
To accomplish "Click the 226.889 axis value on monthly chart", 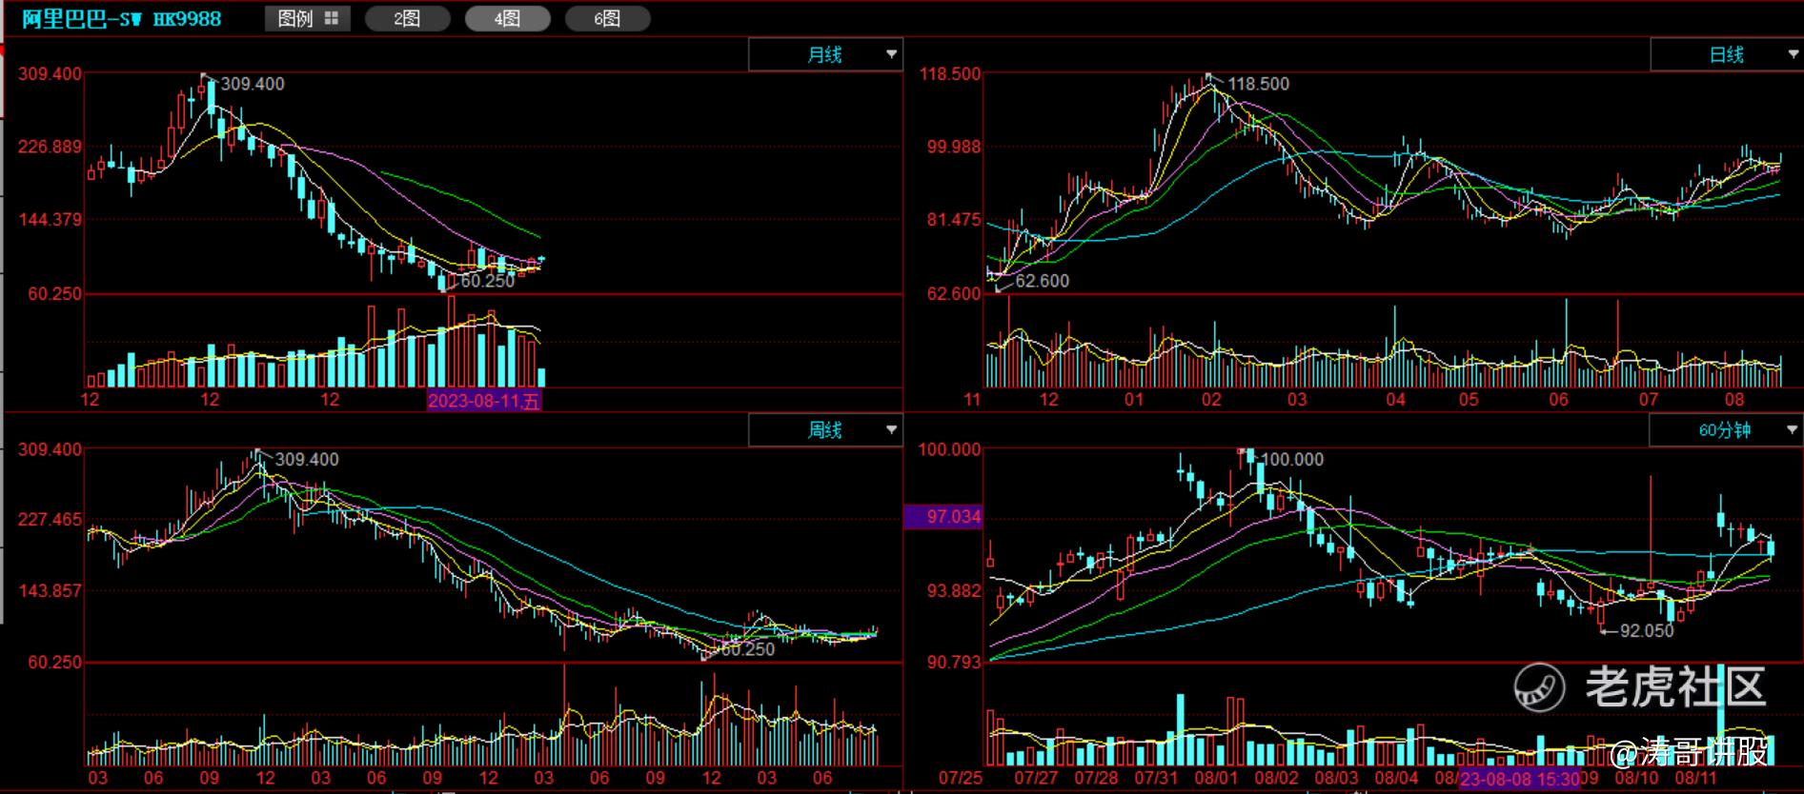I will click(x=50, y=147).
